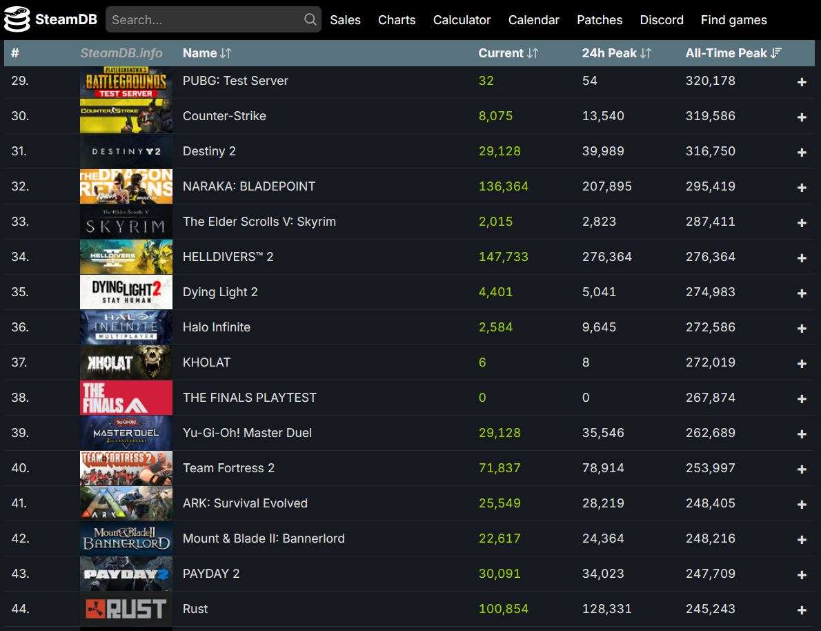Sort table by Name column
The image size is (821, 631).
[x=207, y=53]
